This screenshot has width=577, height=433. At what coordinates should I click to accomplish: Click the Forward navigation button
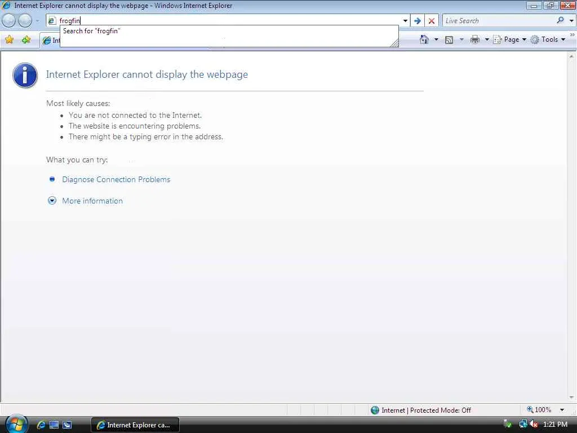click(x=25, y=21)
